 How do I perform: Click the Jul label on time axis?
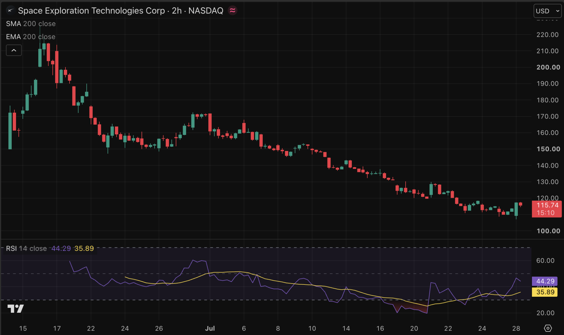click(x=210, y=328)
